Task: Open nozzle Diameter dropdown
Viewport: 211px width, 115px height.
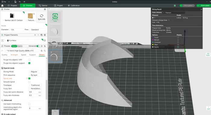Action: (16, 30)
